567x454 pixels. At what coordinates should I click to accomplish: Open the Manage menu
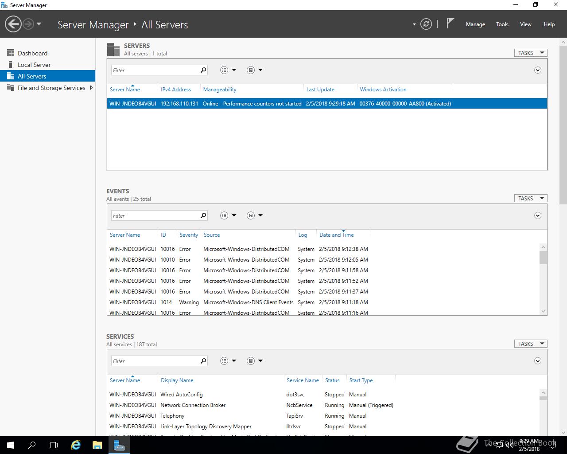point(475,24)
